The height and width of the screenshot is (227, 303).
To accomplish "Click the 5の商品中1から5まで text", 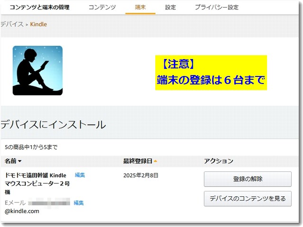I will tap(31, 147).
